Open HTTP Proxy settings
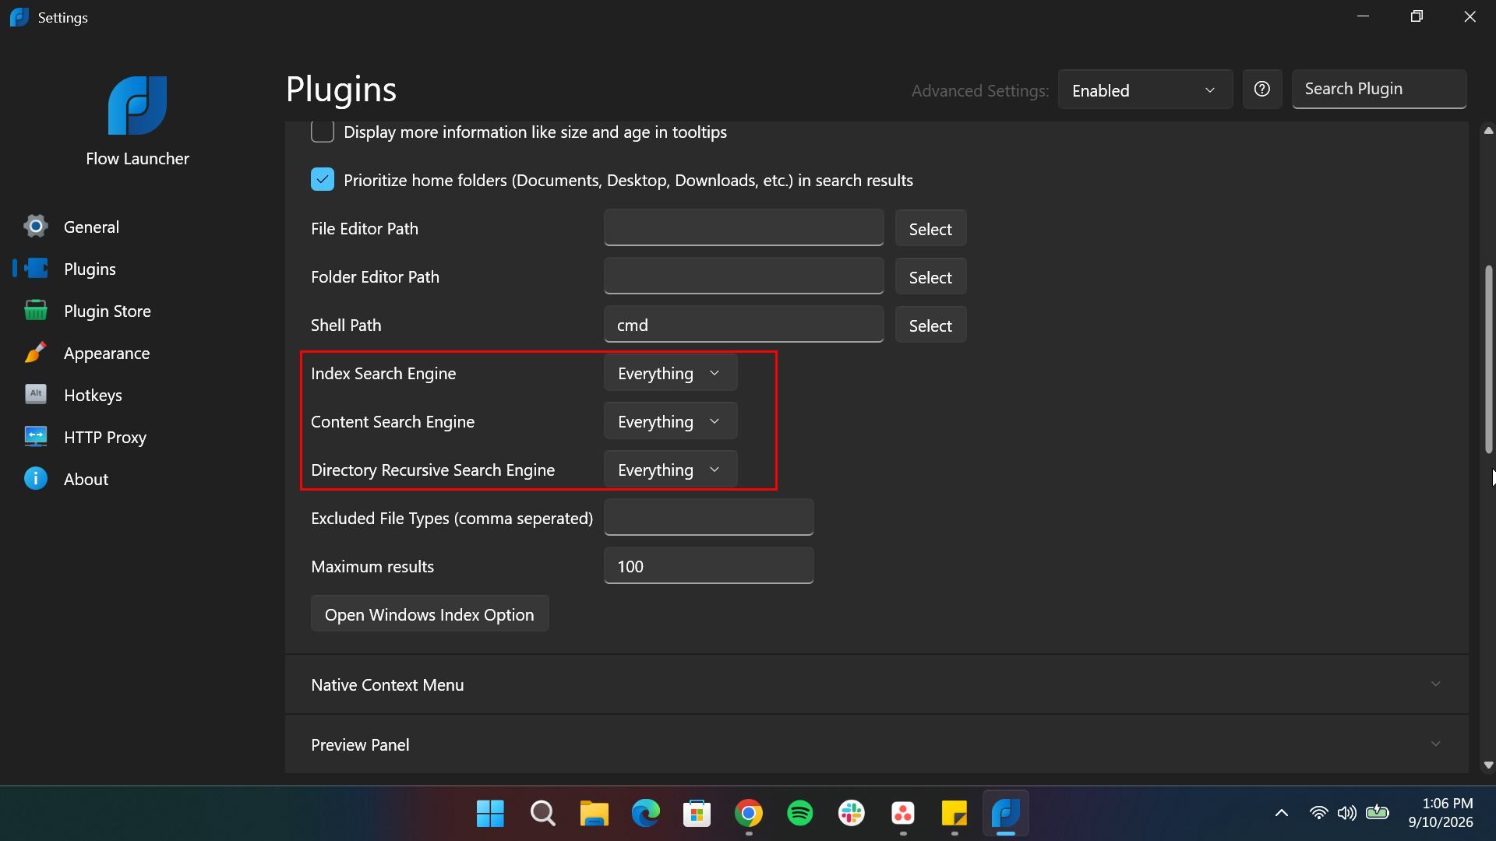Image resolution: width=1496 pixels, height=841 pixels. click(105, 437)
